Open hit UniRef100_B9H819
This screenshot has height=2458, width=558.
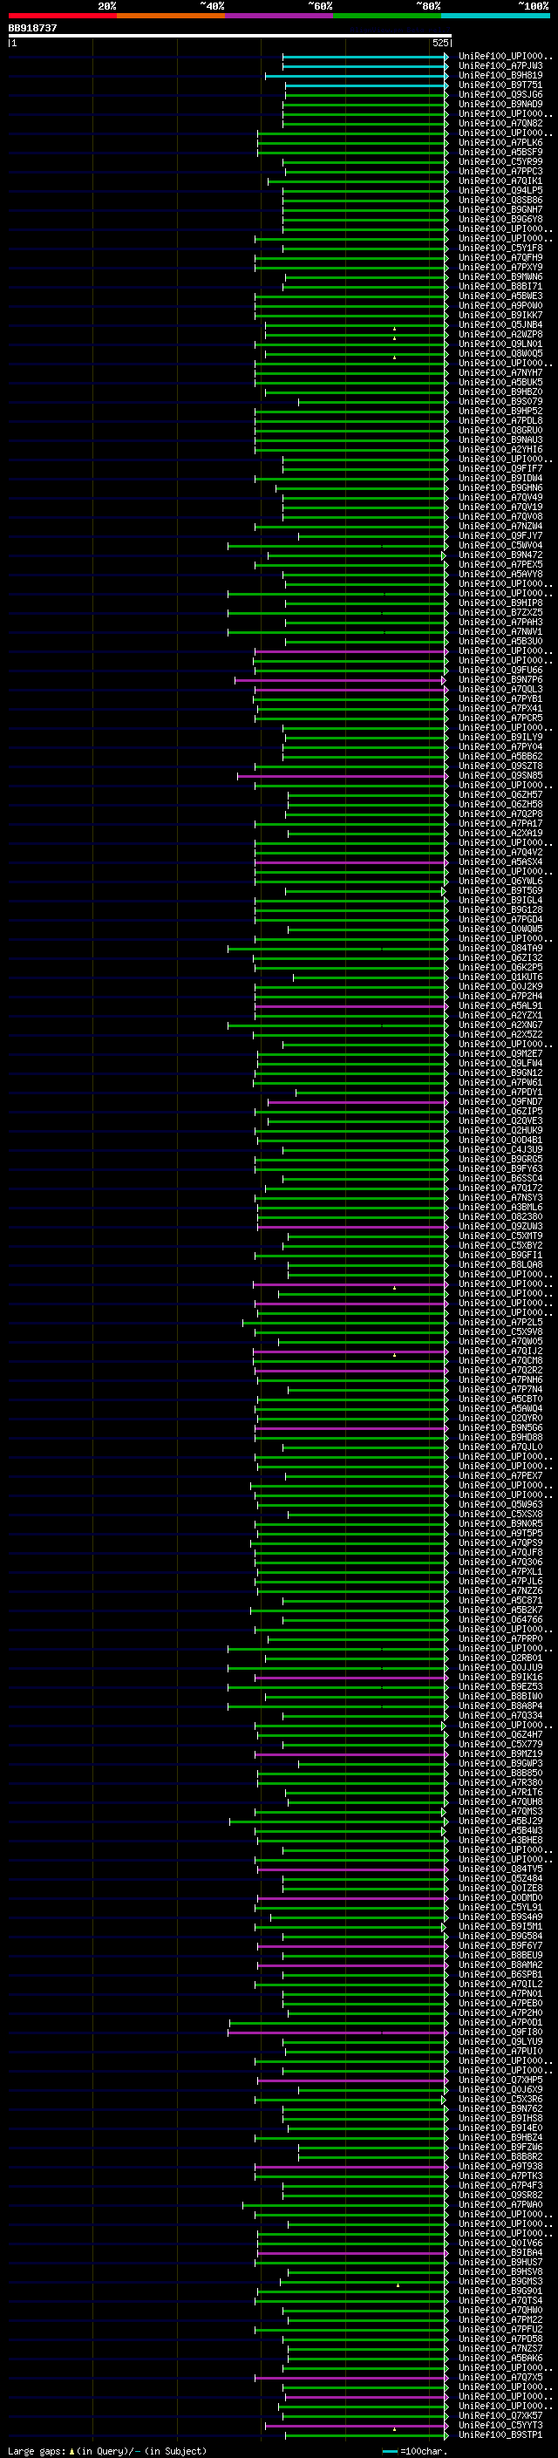point(500,75)
